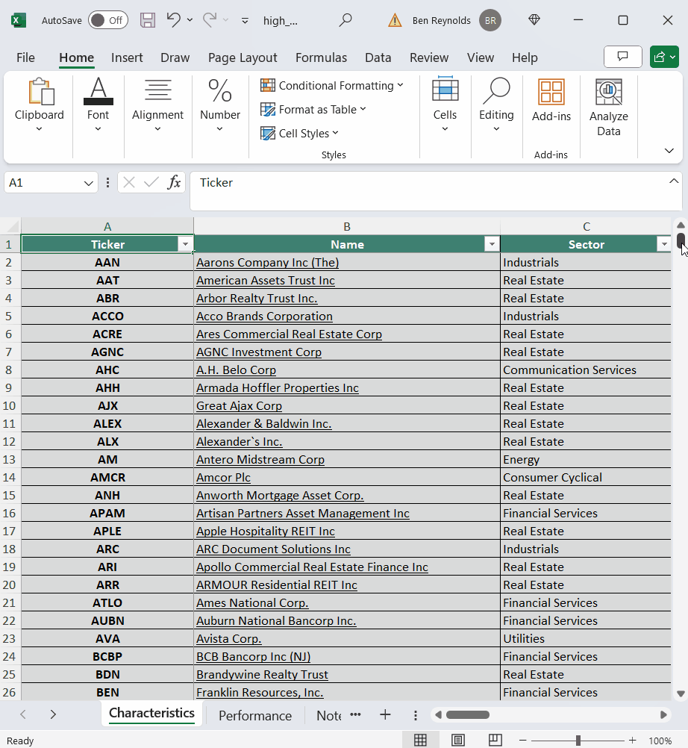
Task: Click the zoom slider handle
Action: coord(578,741)
